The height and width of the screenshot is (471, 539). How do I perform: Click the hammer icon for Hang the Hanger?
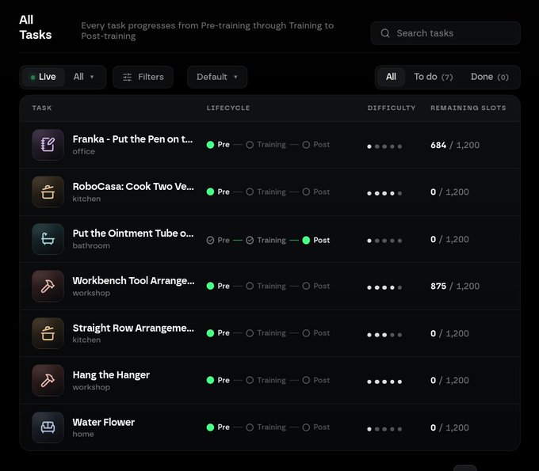click(x=48, y=380)
